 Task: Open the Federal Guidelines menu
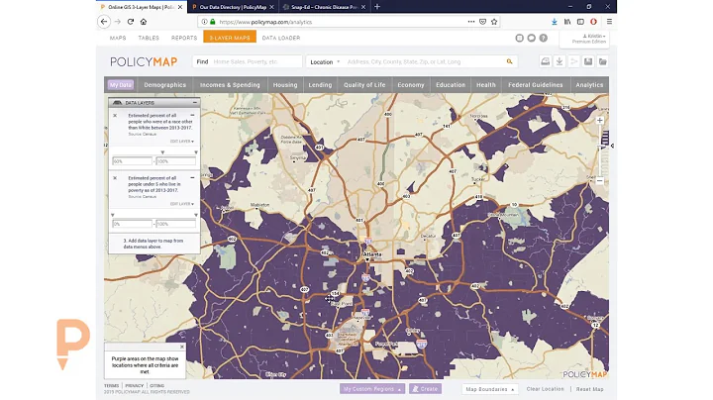(535, 85)
